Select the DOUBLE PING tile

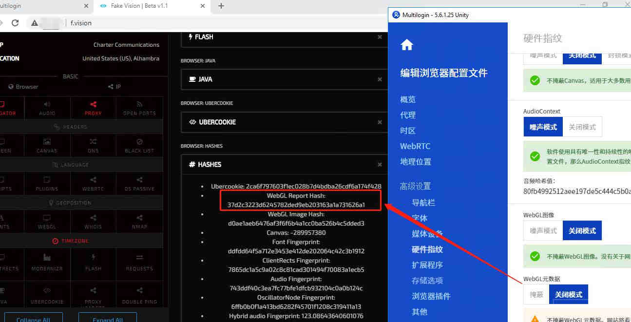pos(139,295)
